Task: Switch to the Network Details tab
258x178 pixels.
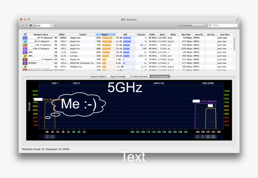Action: coord(98,77)
